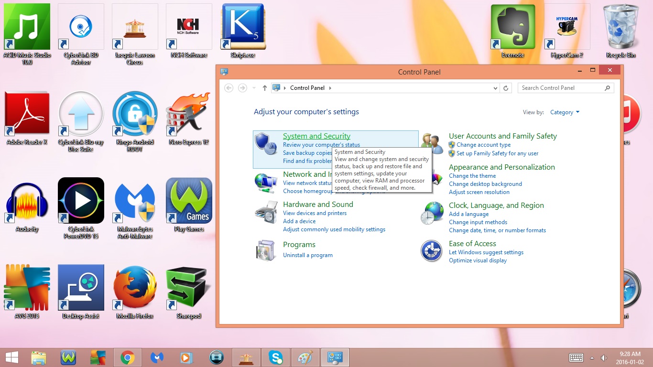653x367 pixels.
Task: Click Let Windows suggest settings link
Action: coord(486,252)
